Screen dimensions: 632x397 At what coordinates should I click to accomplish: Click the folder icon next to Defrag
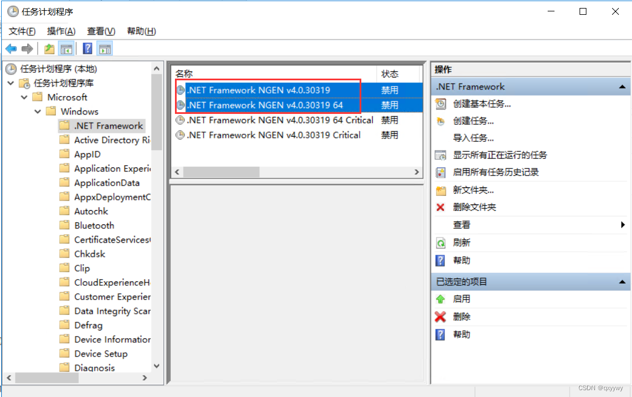(x=64, y=325)
